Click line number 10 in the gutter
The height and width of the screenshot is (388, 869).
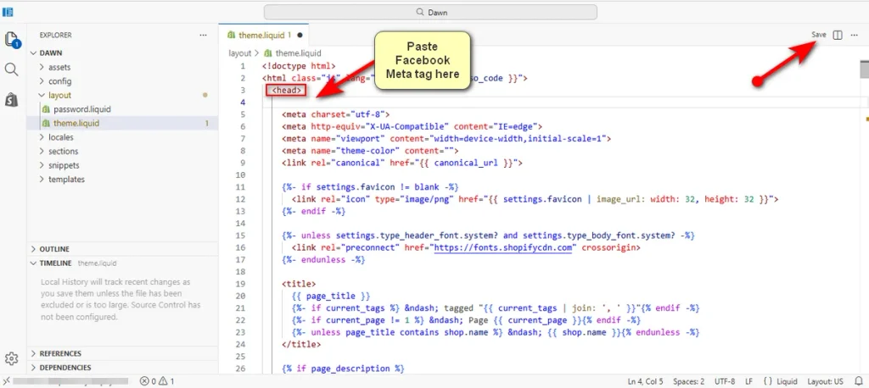(x=242, y=175)
